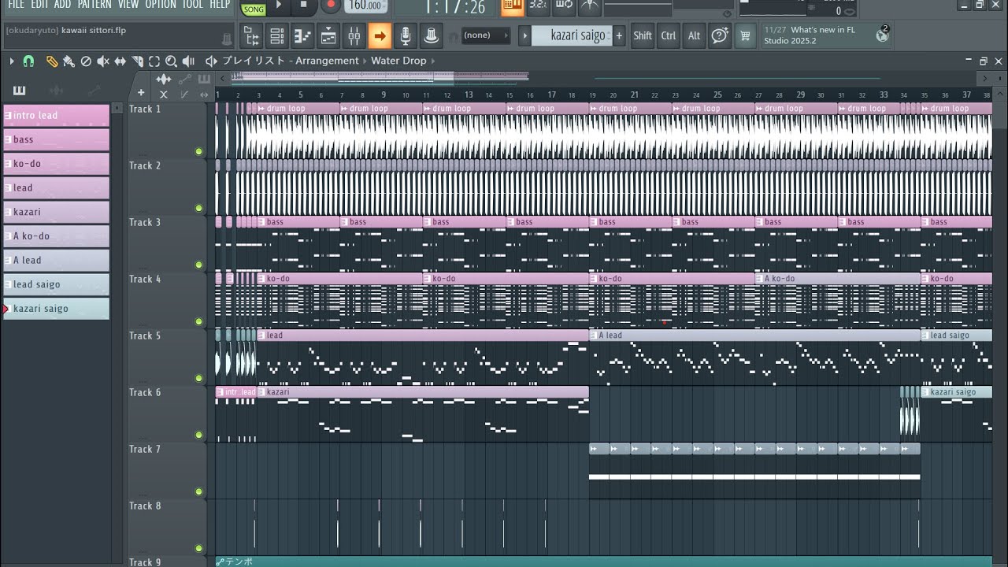Select the Draw pencil tool
Image resolution: width=1008 pixels, height=567 pixels.
51,61
